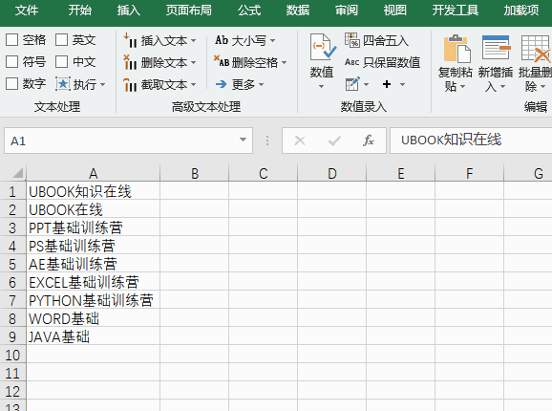Select column D header
Viewport: 552px width, 411px height.
pos(332,173)
